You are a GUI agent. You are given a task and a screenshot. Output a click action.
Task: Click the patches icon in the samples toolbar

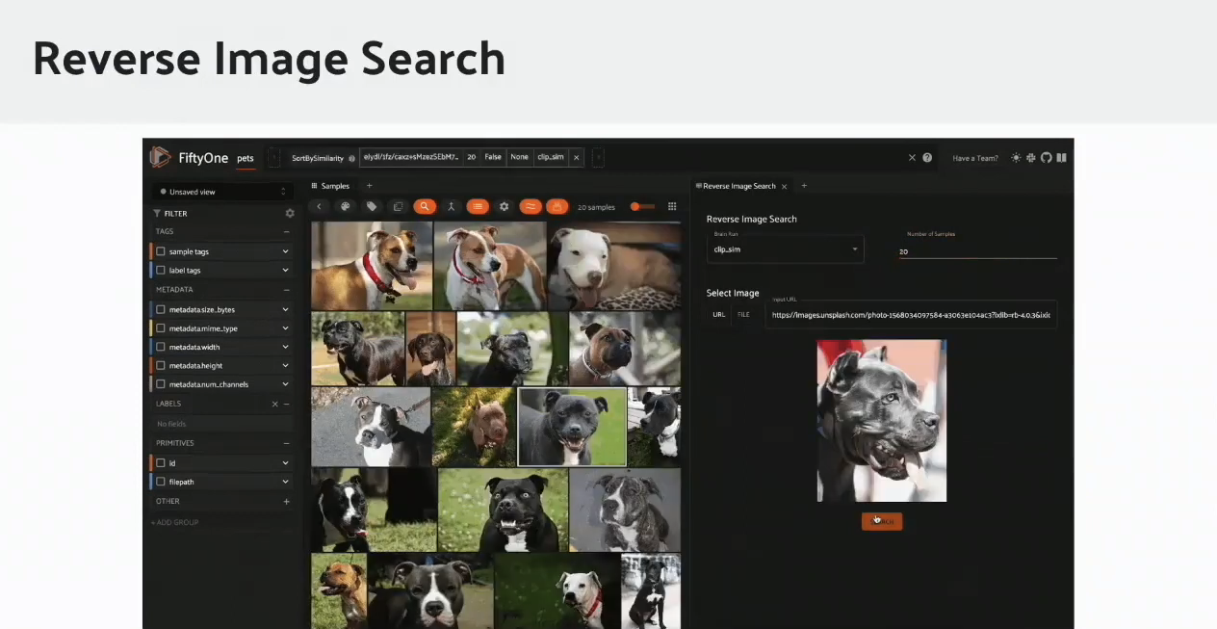coord(398,206)
